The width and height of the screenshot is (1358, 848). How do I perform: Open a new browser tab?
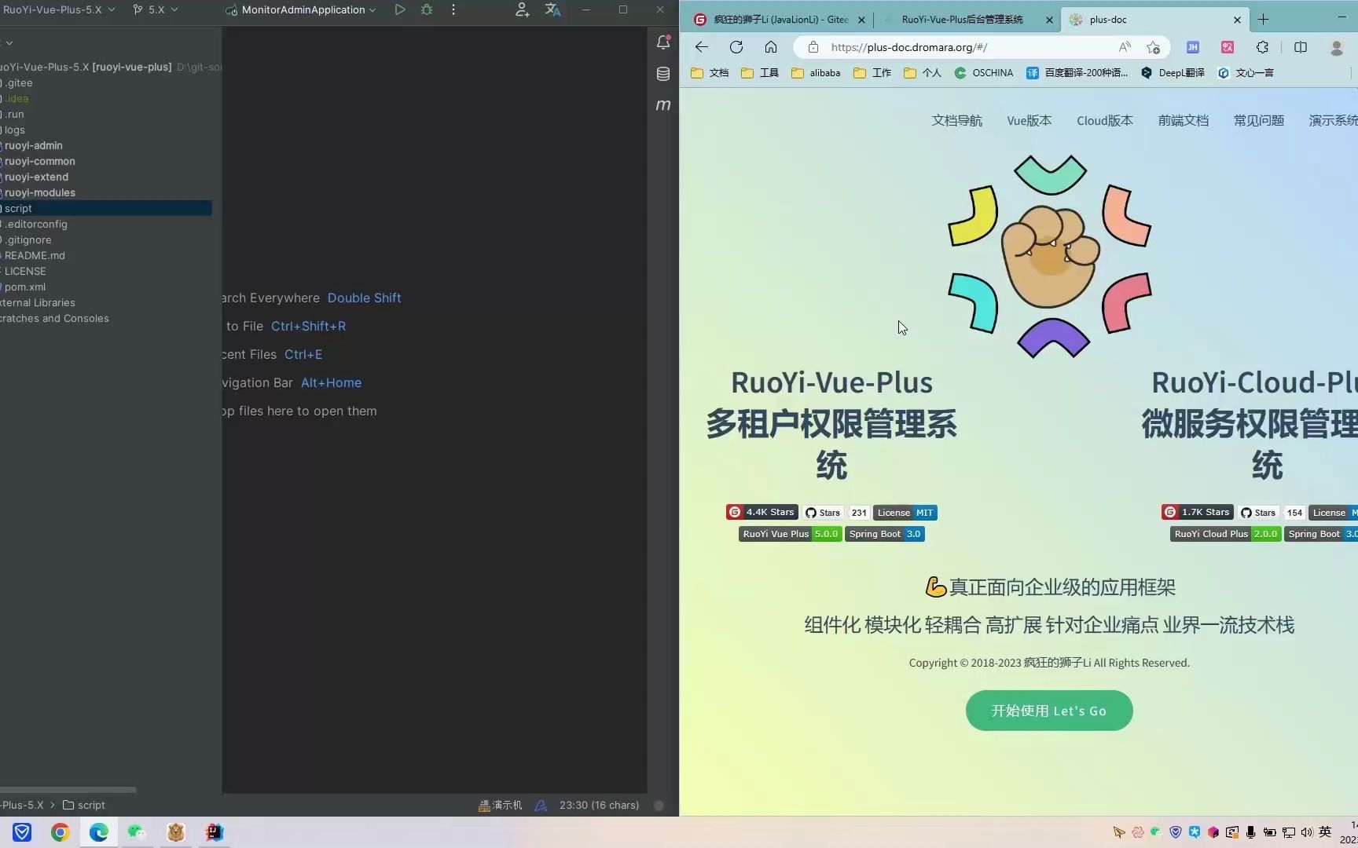pos(1264,20)
